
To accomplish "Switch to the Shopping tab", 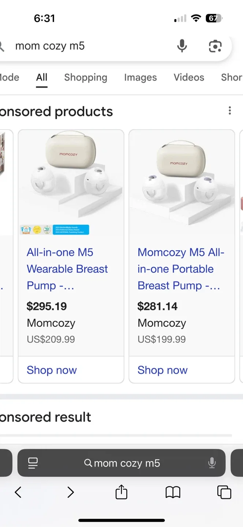I will point(86,77).
